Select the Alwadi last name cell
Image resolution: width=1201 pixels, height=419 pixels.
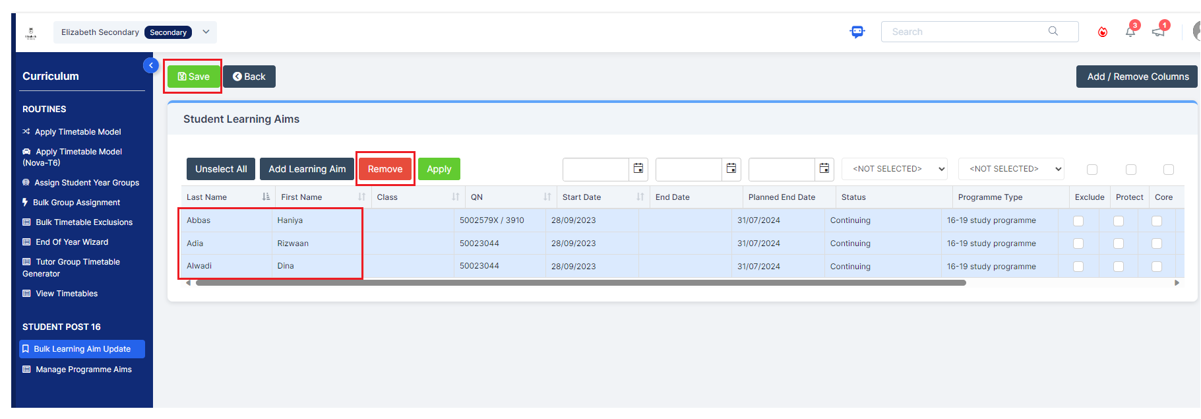227,266
